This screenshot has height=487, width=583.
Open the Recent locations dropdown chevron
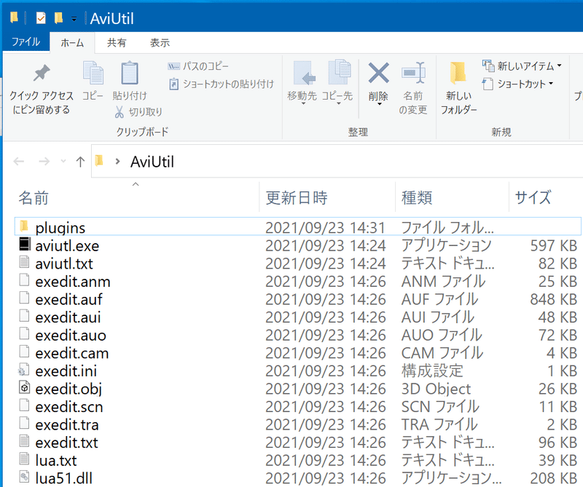click(63, 161)
